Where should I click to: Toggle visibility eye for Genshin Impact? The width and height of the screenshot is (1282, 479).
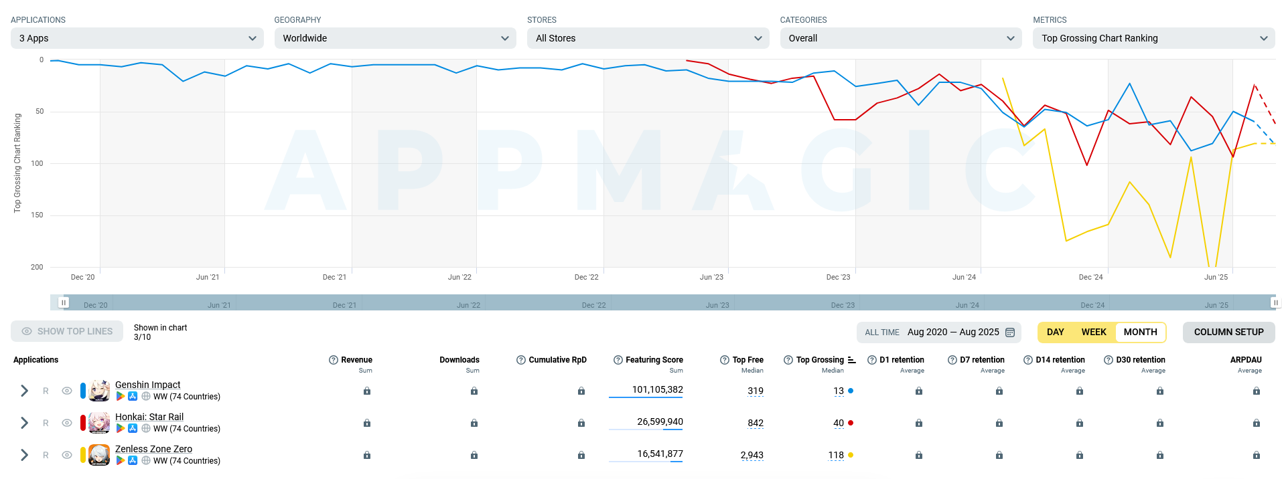[x=67, y=391]
